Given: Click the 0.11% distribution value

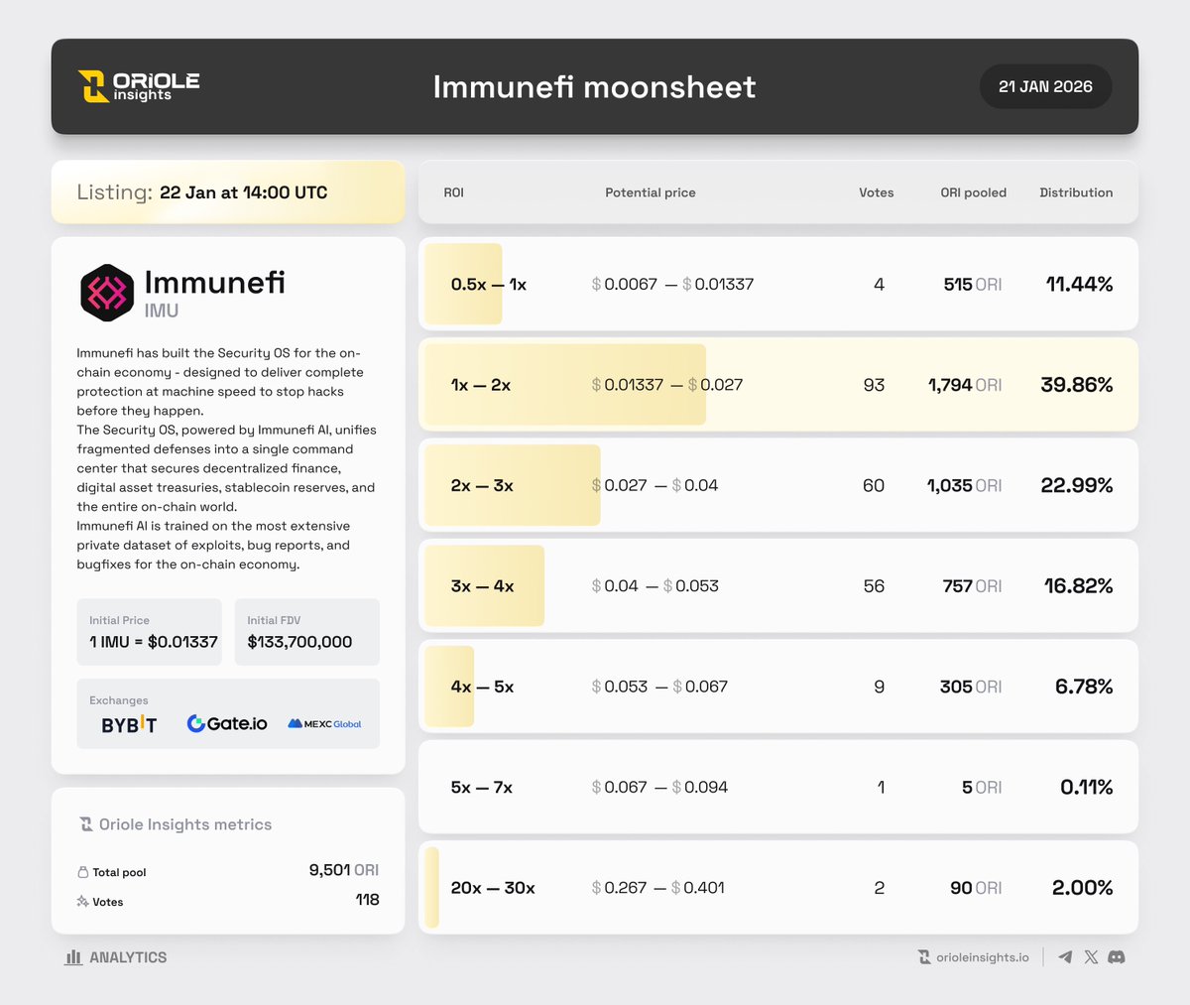Looking at the screenshot, I should (x=1087, y=788).
